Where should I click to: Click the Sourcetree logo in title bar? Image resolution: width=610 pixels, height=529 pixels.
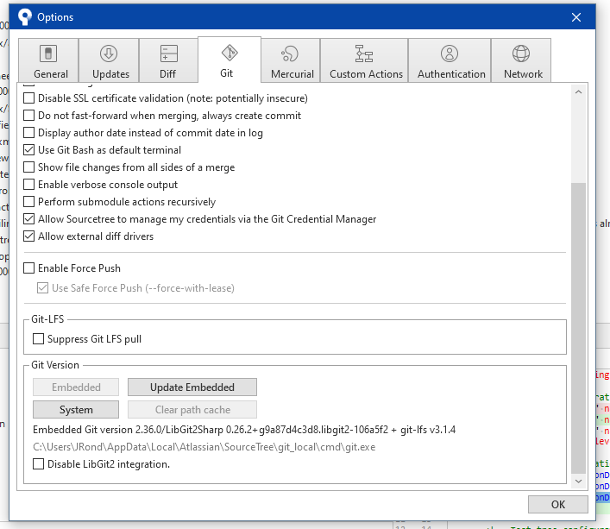tap(25, 16)
